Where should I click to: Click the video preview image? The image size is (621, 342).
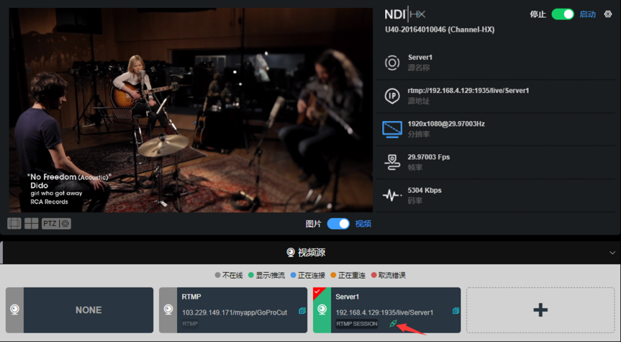[x=191, y=110]
